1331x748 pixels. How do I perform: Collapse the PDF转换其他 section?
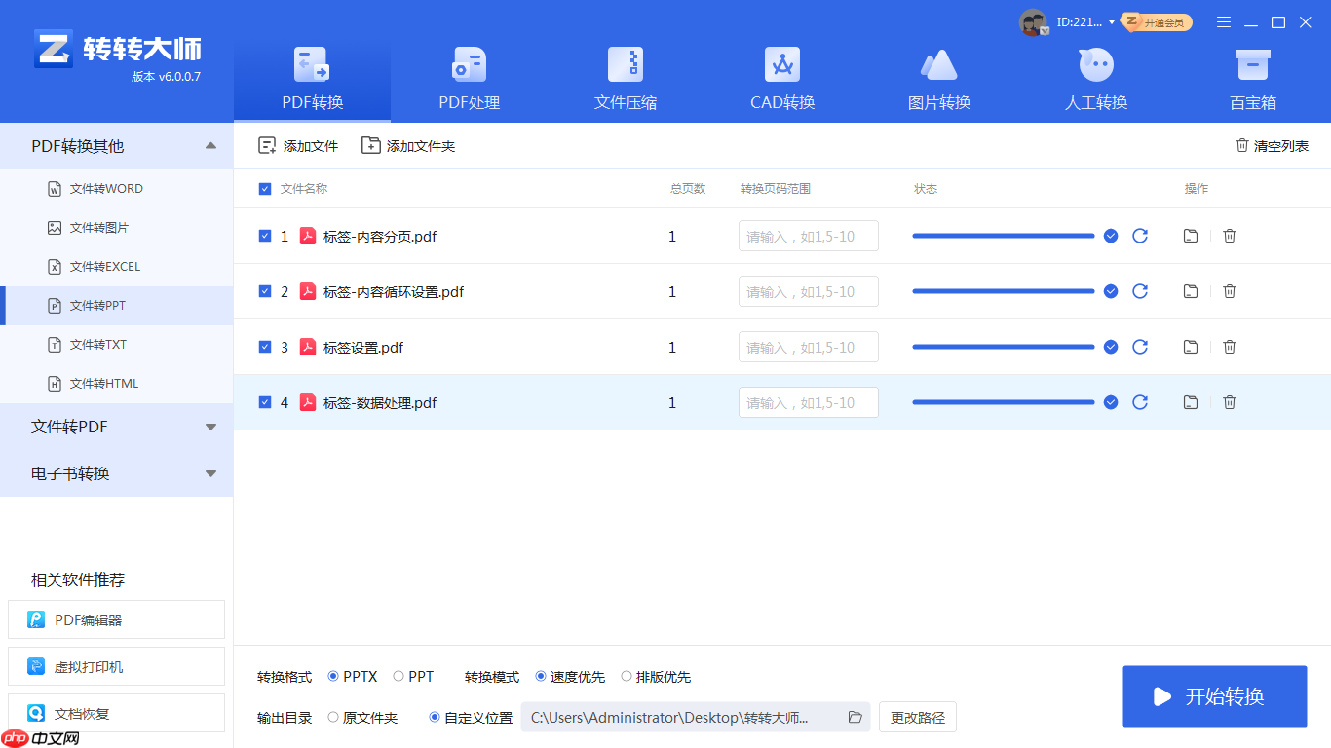pyautogui.click(x=117, y=146)
